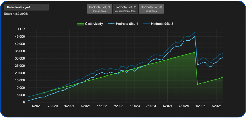The width and height of the screenshot is (246, 118).
Task: Choose "Hodnota účtu 3" ex all fees button
Action: coord(151,9)
